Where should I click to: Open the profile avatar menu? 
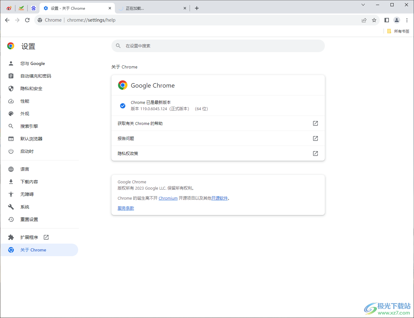(x=397, y=20)
